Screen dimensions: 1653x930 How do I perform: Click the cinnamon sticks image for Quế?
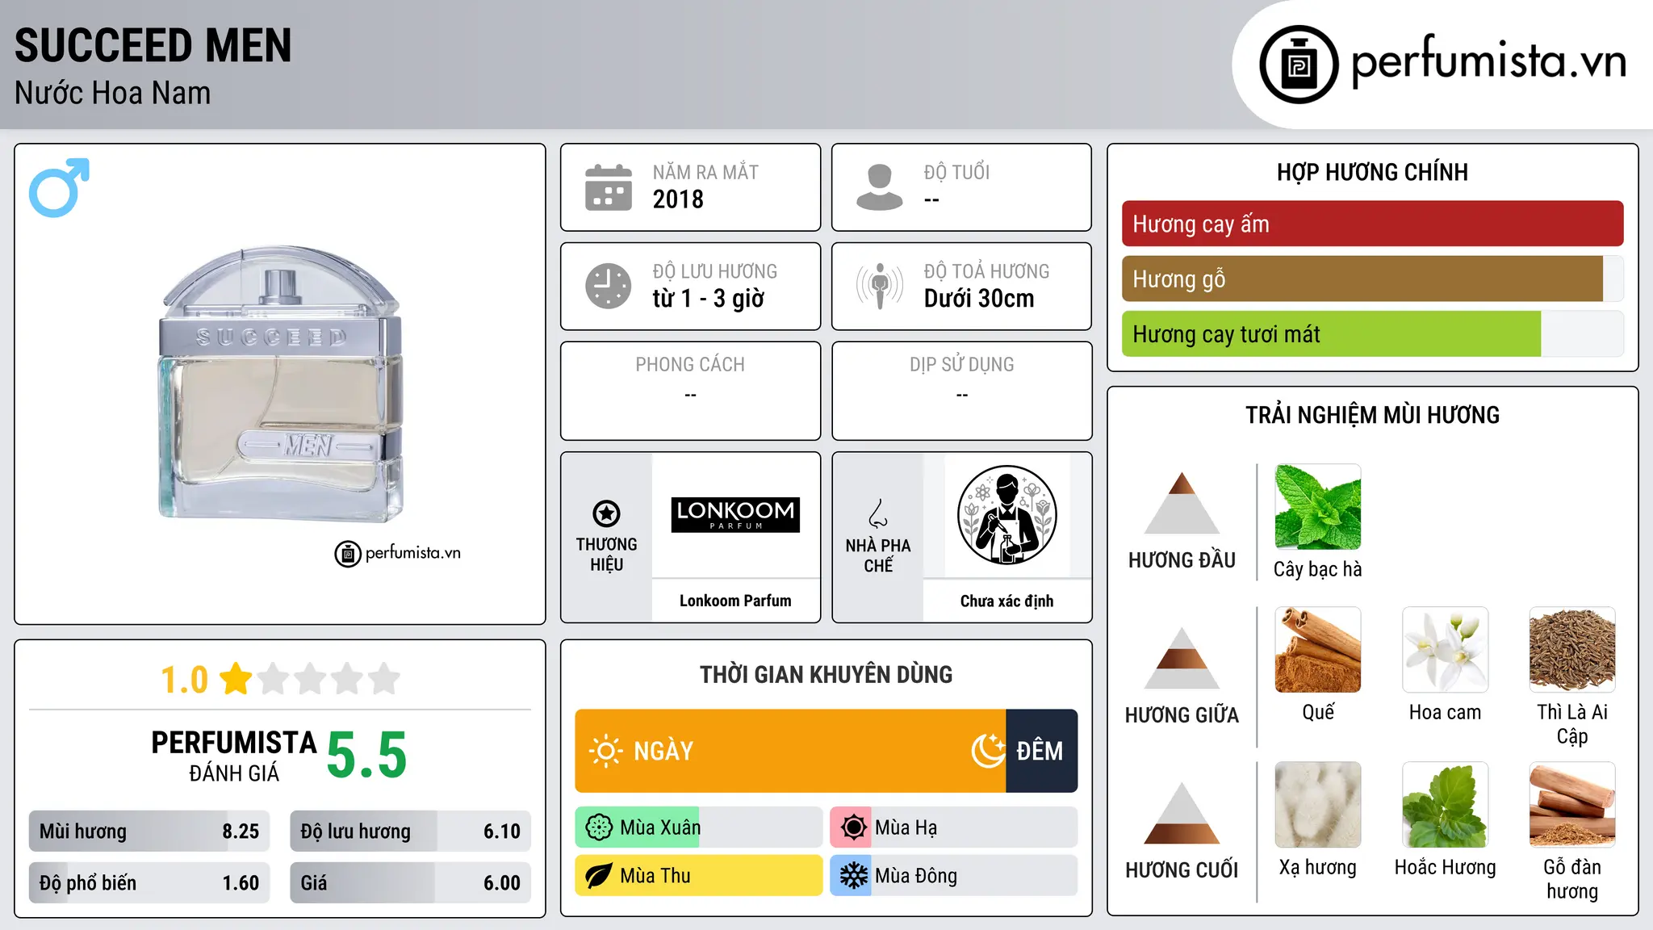coord(1317,650)
